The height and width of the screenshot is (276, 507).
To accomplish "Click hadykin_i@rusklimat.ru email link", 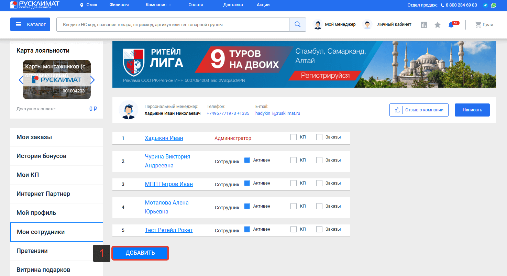I will coord(278,113).
